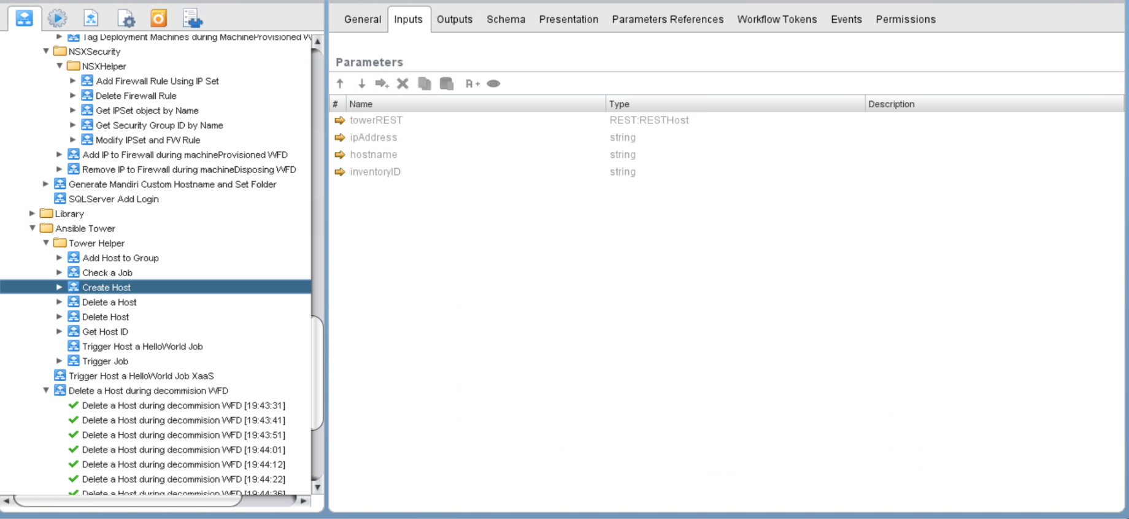Image resolution: width=1129 pixels, height=519 pixels.
Task: Open the Run view gear icon
Action: click(58, 18)
